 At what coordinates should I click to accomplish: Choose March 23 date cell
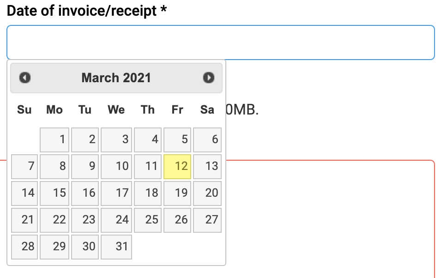pos(85,220)
